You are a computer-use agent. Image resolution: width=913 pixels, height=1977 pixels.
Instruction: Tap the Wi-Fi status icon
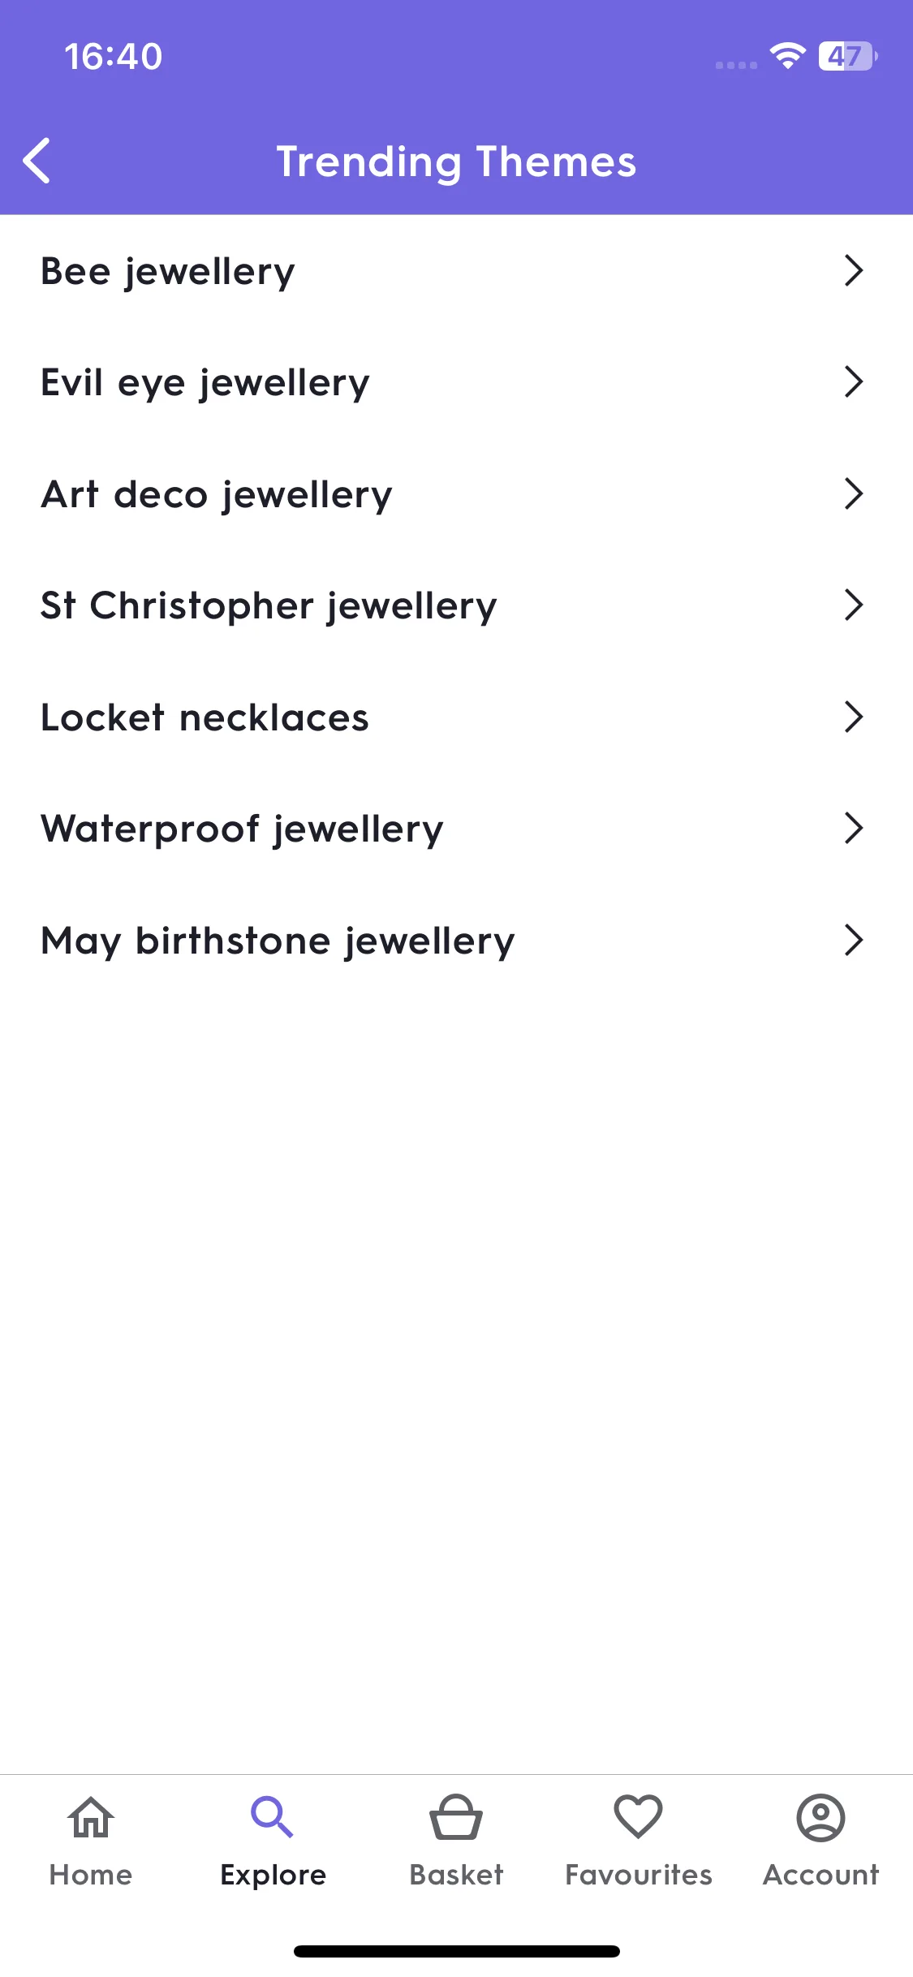coord(787,55)
